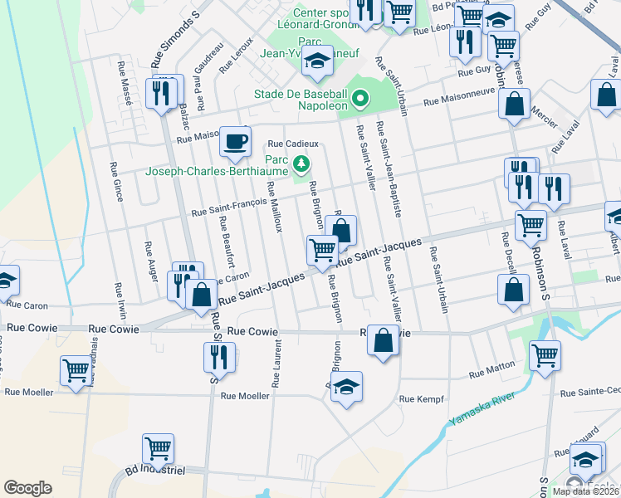Click the Yamaska River label
Image resolution: width=621 pixels, height=498 pixels.
(x=482, y=408)
